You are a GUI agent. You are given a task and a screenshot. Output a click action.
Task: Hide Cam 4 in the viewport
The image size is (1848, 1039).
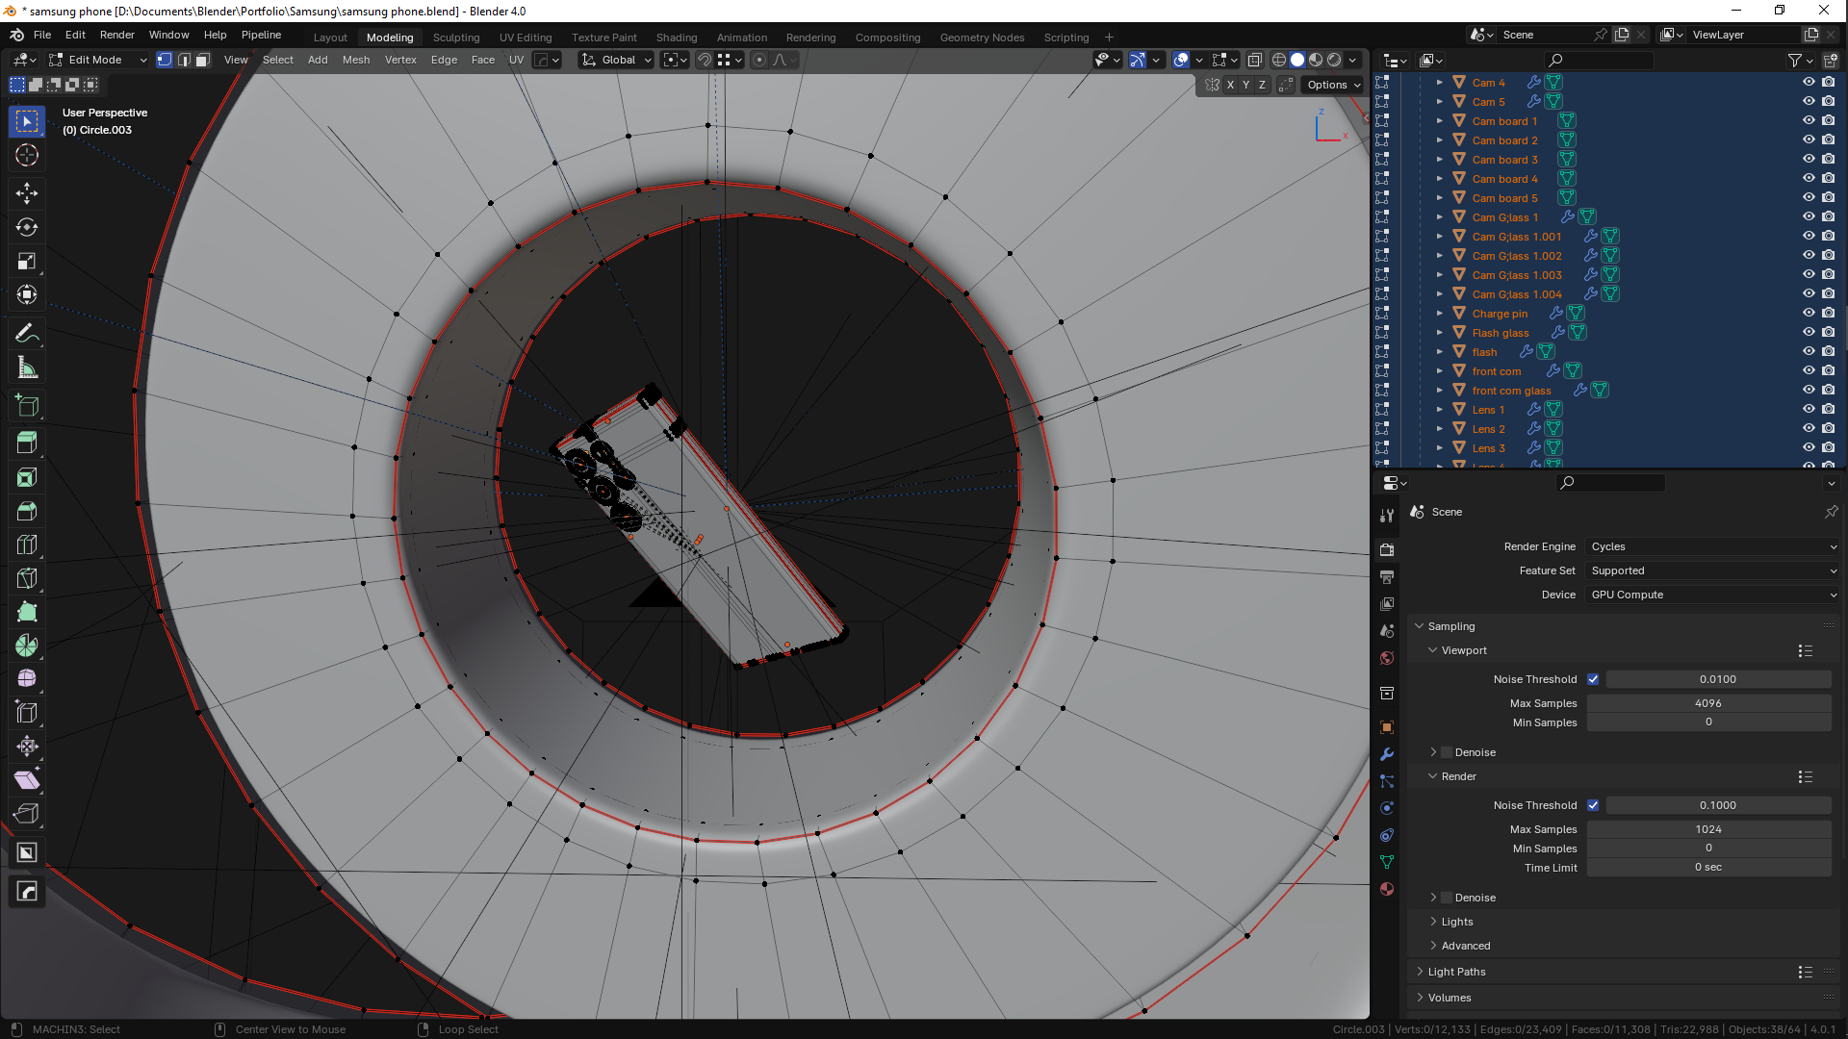coord(1809,82)
